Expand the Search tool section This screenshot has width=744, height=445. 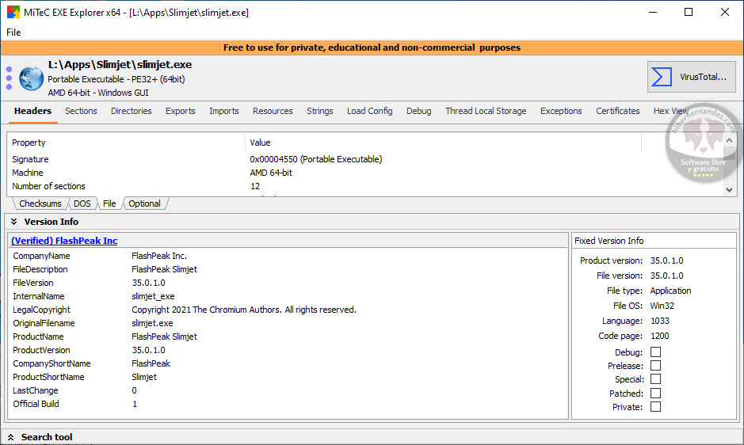[x=11, y=437]
